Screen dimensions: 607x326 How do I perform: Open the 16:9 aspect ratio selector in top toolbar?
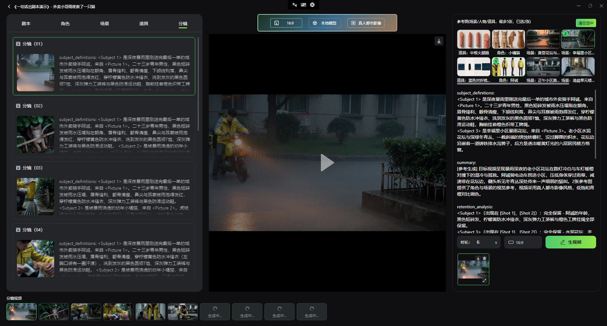[x=286, y=23]
